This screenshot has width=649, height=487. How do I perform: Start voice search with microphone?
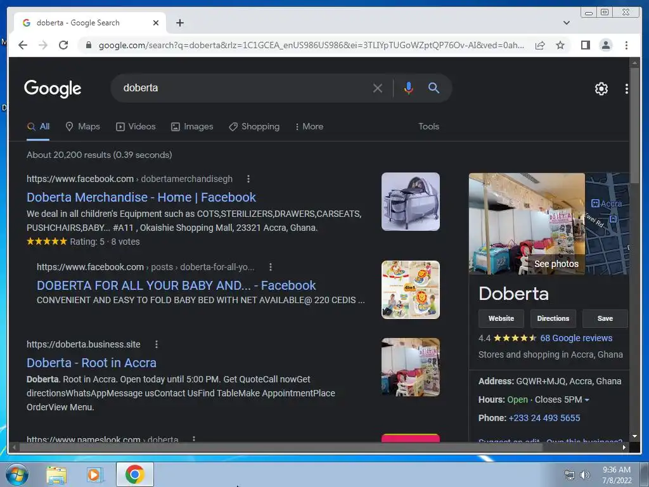(409, 88)
